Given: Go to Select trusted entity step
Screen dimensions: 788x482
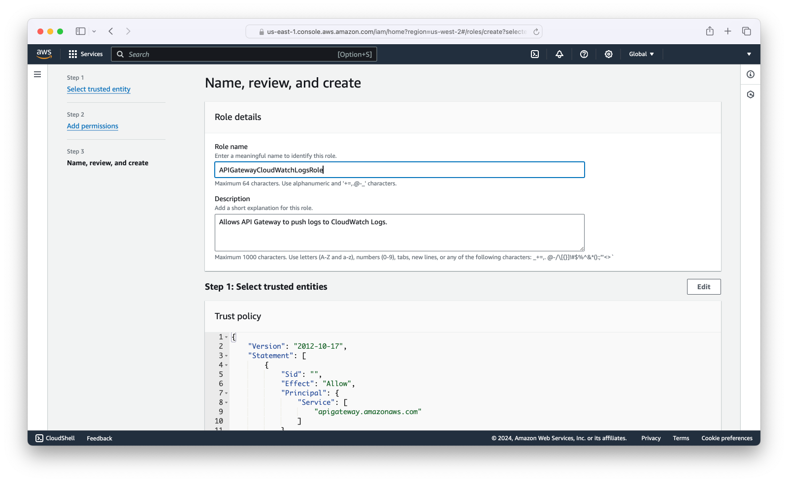Looking at the screenshot, I should [98, 89].
